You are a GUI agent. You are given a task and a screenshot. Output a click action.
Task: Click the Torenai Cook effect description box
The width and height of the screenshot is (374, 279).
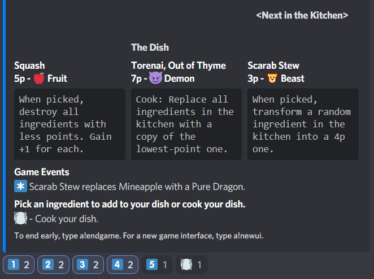pyautogui.click(x=186, y=124)
